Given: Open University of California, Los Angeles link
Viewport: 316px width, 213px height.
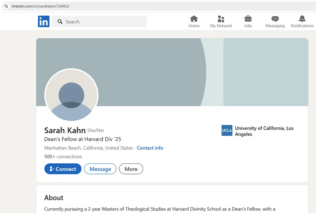Looking at the screenshot, I should click(264, 131).
